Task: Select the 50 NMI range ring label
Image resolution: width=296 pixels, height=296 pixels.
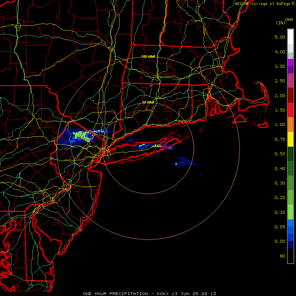Action: click(x=148, y=102)
